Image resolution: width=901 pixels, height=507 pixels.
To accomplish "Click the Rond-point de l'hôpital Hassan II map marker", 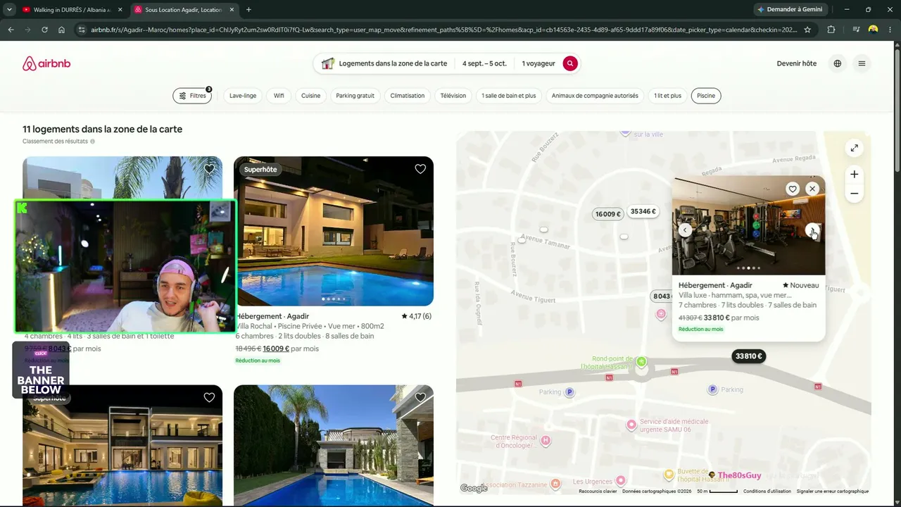I will click(641, 362).
